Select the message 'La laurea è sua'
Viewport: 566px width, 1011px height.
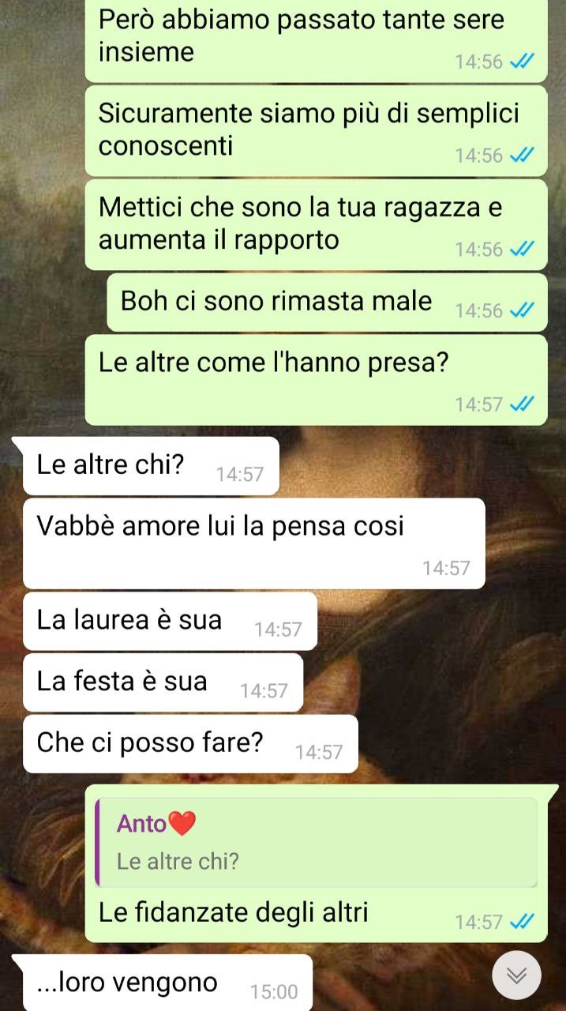171,621
